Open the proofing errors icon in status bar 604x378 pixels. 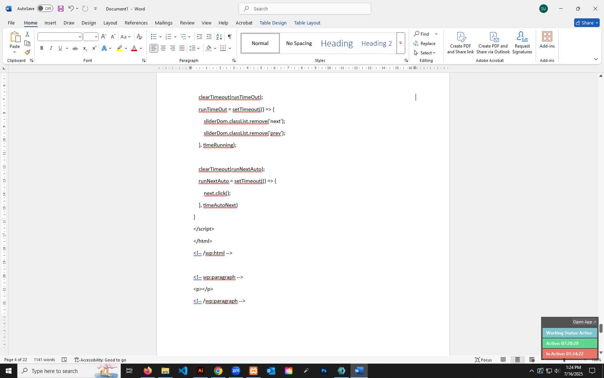64,360
